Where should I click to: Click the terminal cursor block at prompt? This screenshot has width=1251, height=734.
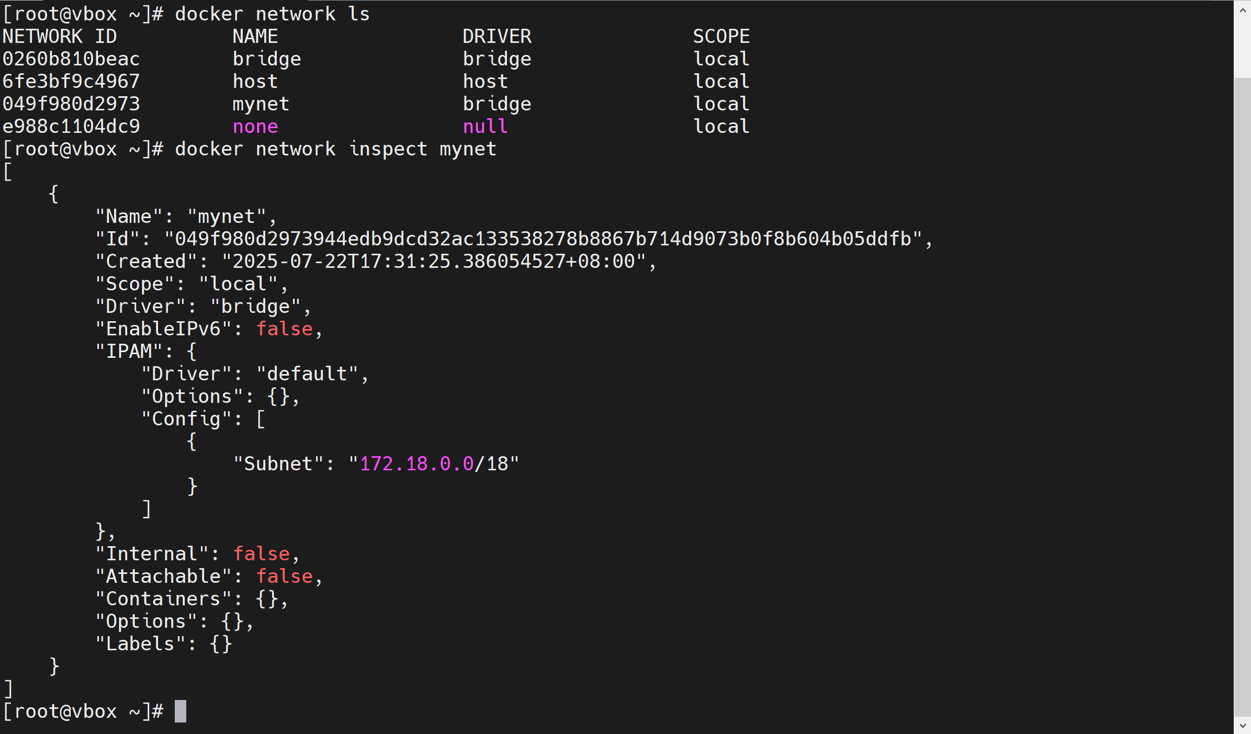(x=180, y=711)
